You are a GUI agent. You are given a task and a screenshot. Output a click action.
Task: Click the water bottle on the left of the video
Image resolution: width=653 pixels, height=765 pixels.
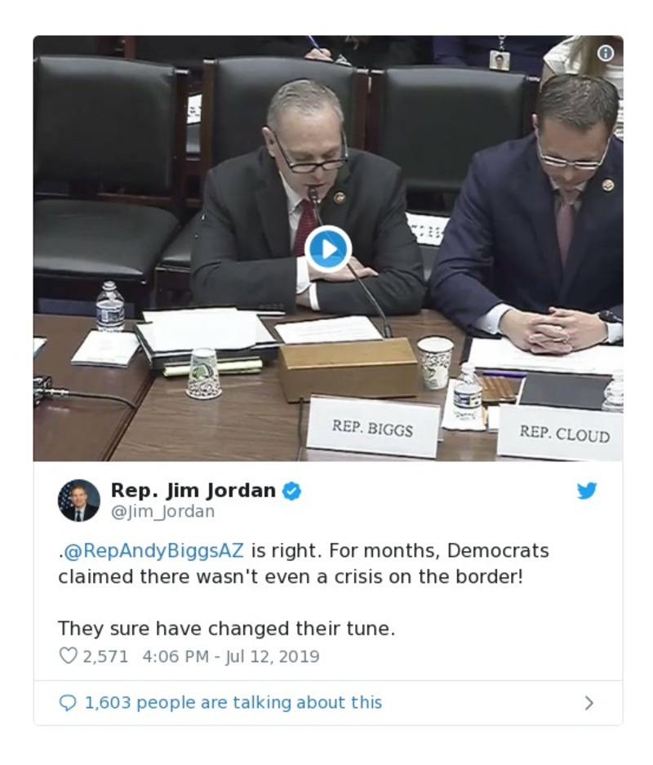[110, 306]
